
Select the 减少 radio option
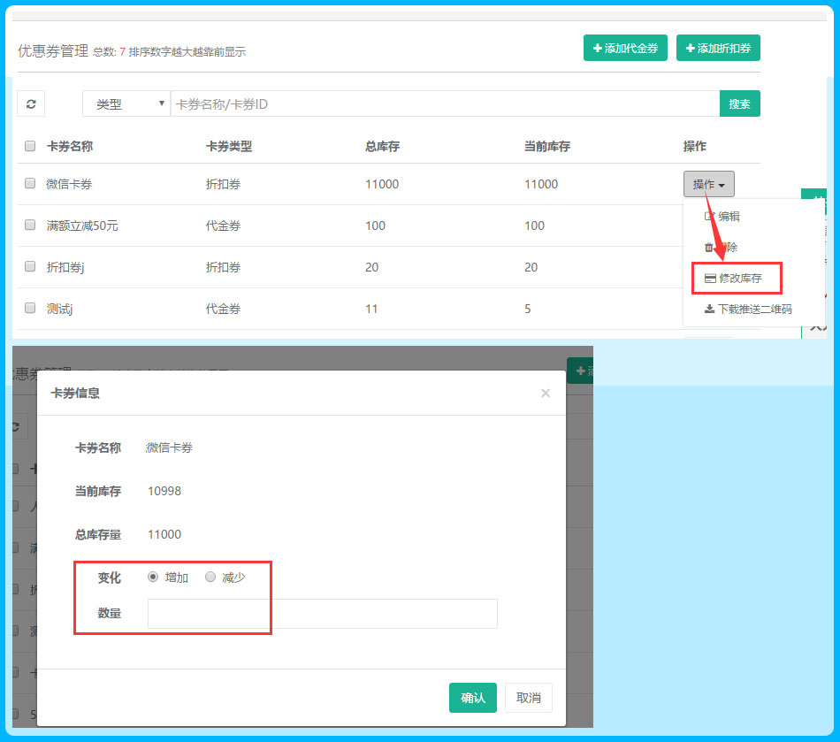click(x=210, y=578)
